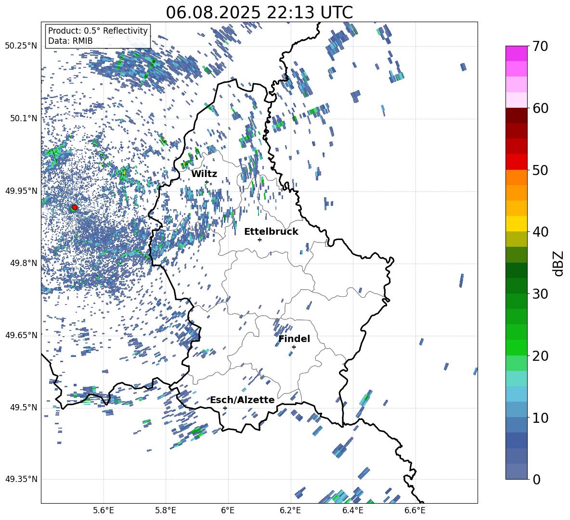Click the 49.5°N latitude label
This screenshot has height=520, width=570.
tap(23, 407)
